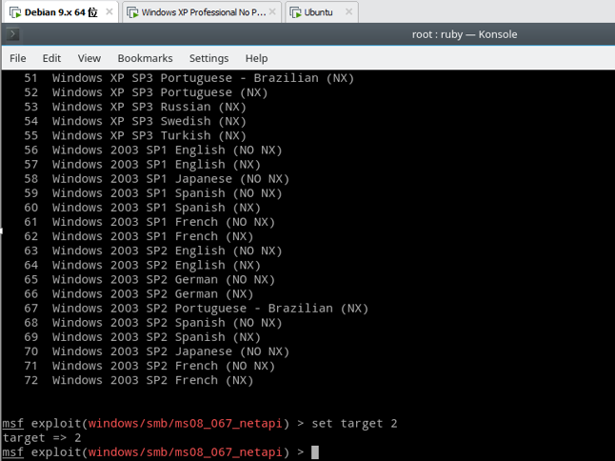Close the Windows XP Professional tab
The width and height of the screenshot is (615, 461).
point(272,11)
